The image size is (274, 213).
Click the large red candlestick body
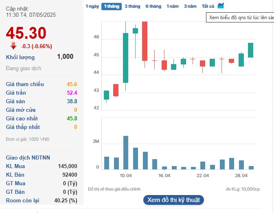[145, 41]
